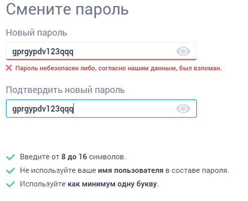
Task: Click the Не используйте ваше rule text
Action: [x=125, y=170]
